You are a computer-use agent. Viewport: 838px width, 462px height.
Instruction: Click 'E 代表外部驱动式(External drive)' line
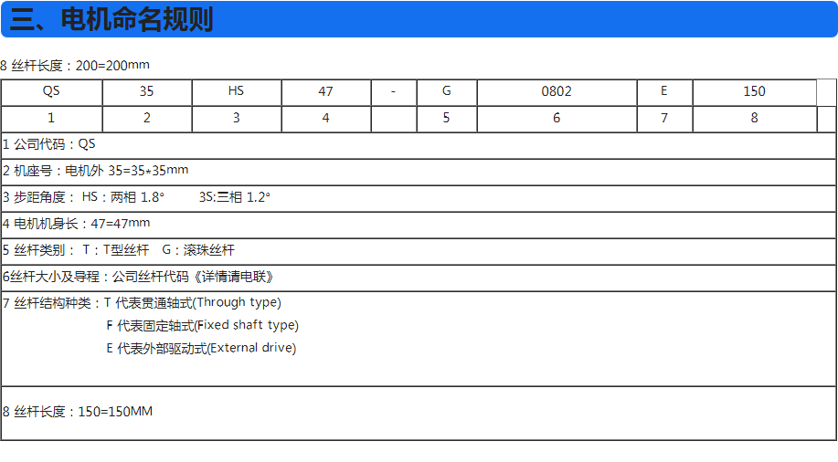pos(201,348)
